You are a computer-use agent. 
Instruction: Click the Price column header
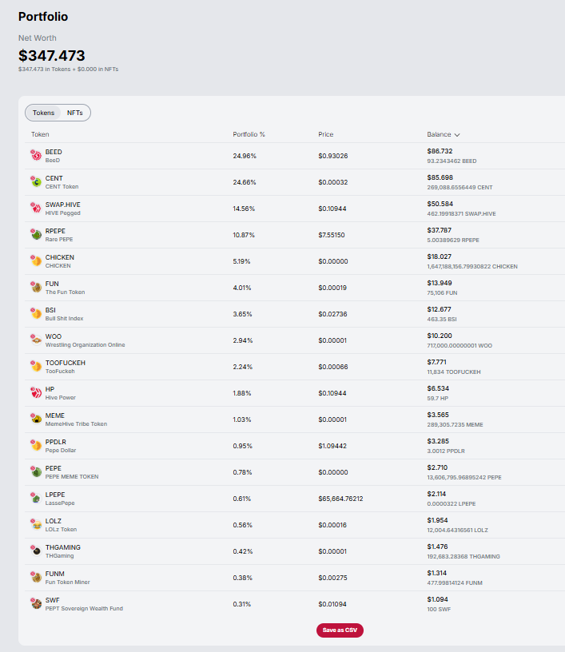coord(326,134)
